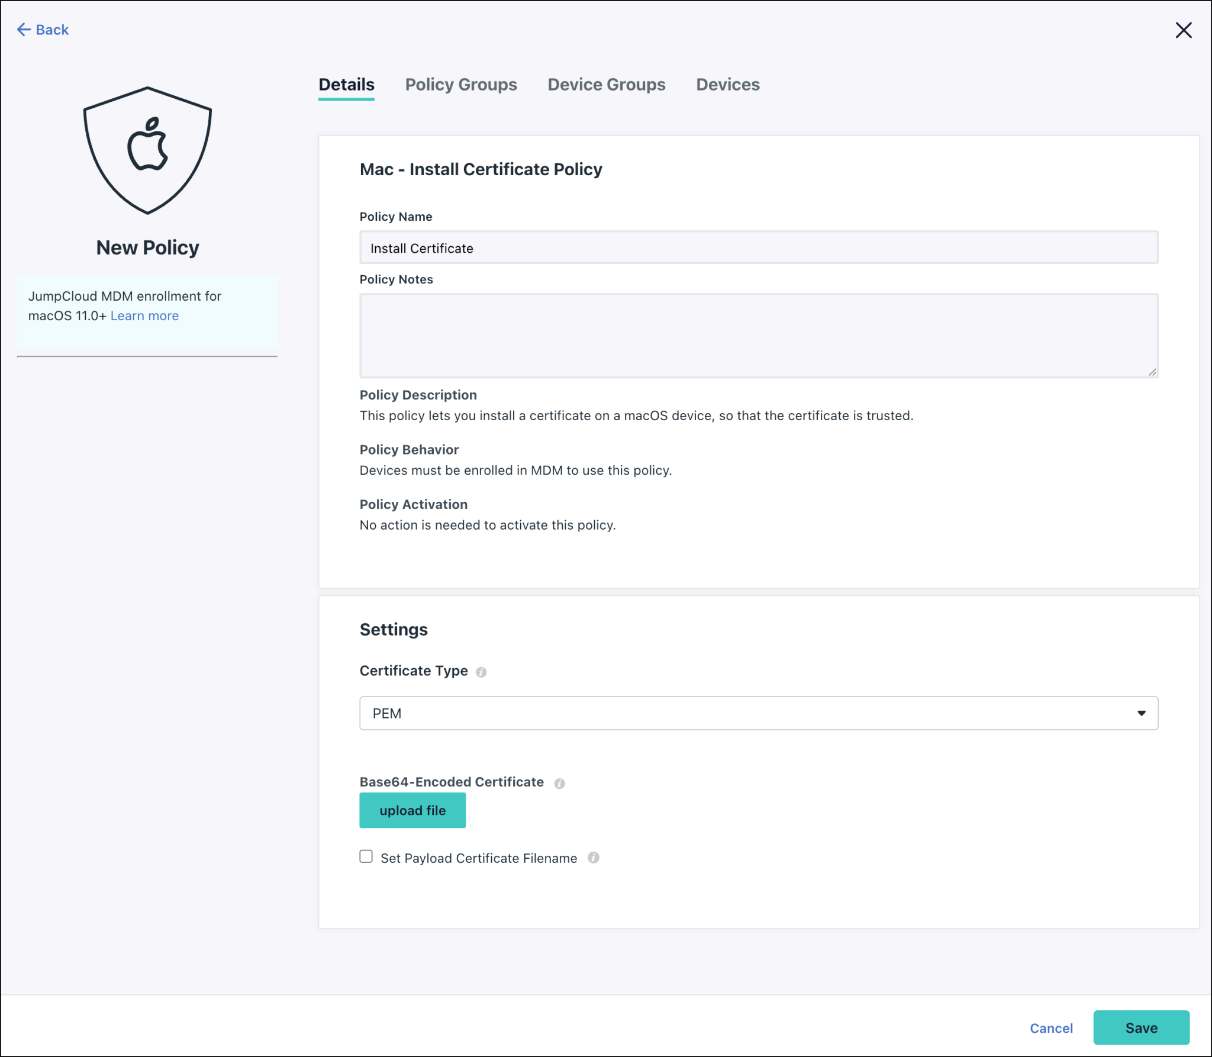This screenshot has height=1057, width=1212.
Task: Click the Back link
Action: click(51, 29)
